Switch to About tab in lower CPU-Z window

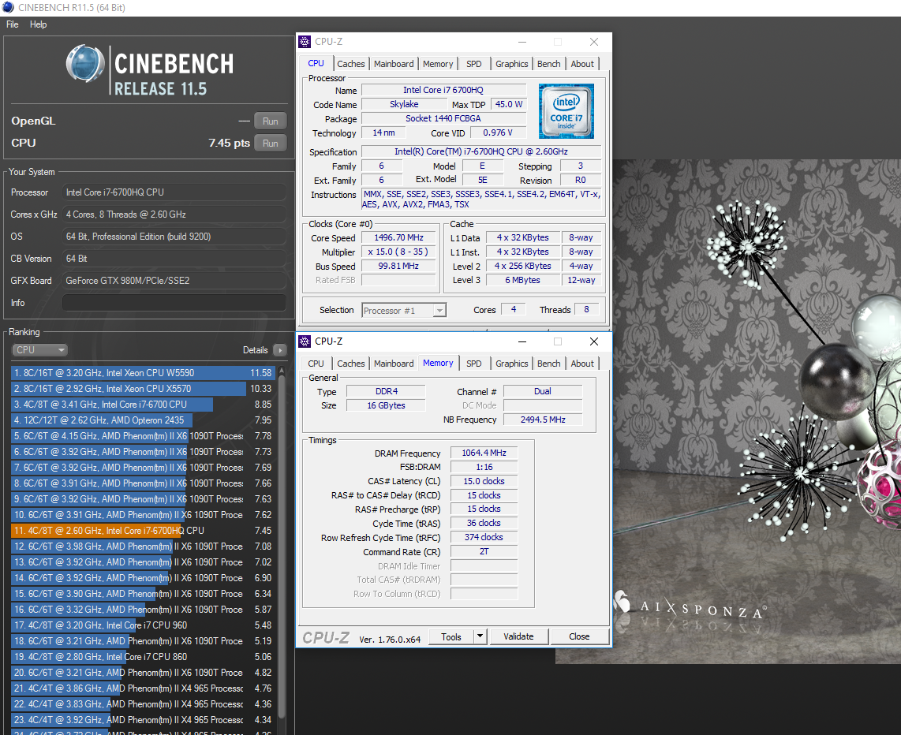point(582,364)
